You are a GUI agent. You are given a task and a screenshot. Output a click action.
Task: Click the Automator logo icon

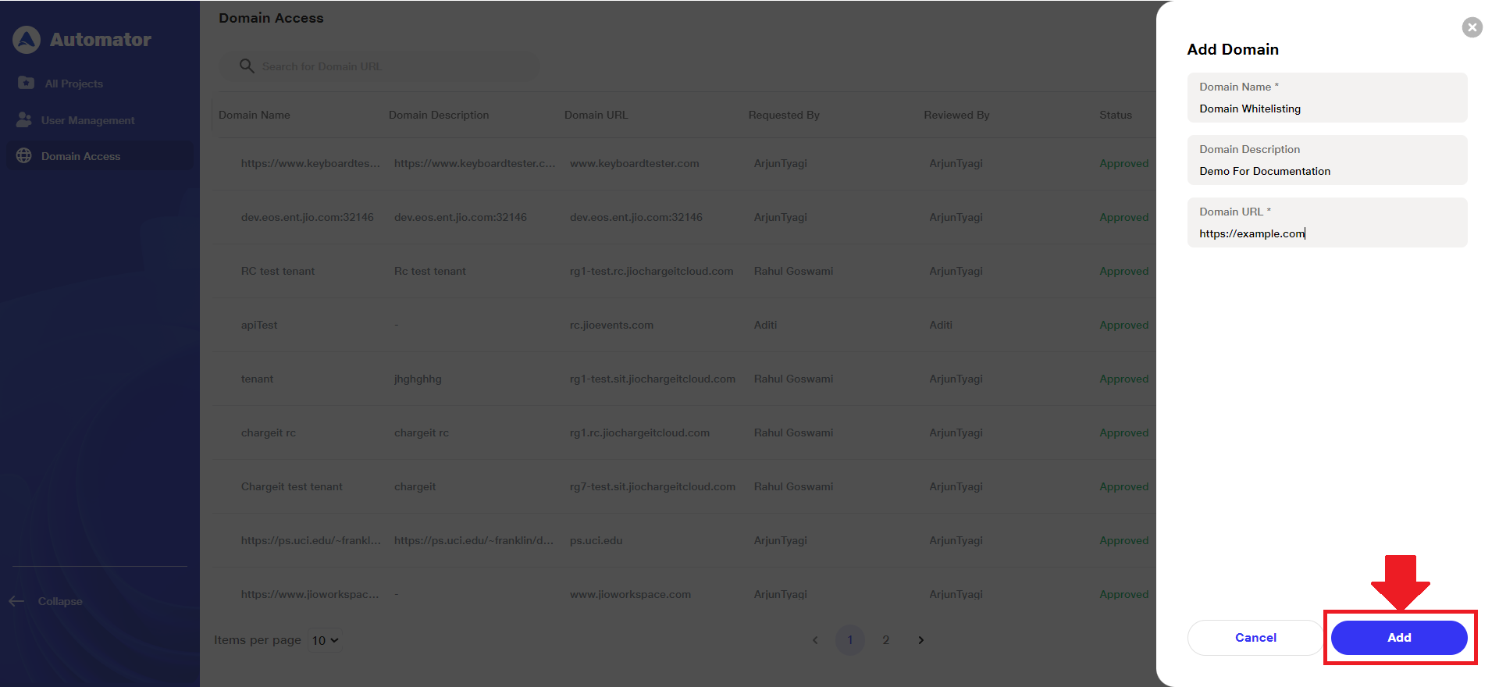pos(27,40)
